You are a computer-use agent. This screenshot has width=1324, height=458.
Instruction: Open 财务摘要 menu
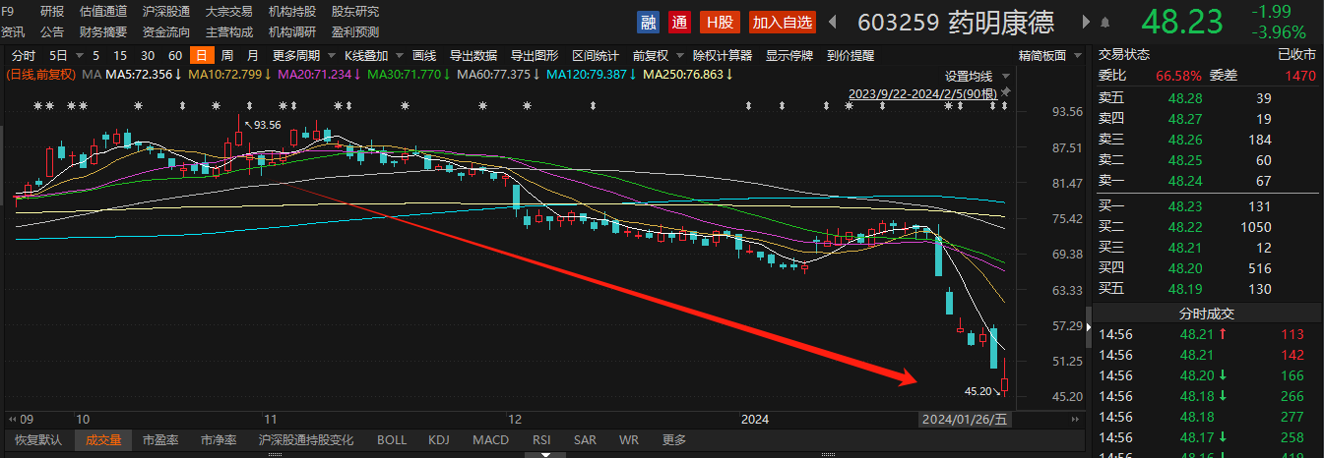pyautogui.click(x=103, y=31)
